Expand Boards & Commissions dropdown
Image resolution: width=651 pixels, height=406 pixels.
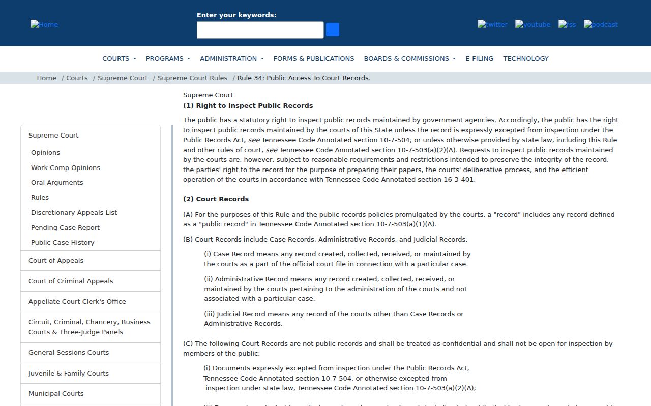[409, 58]
